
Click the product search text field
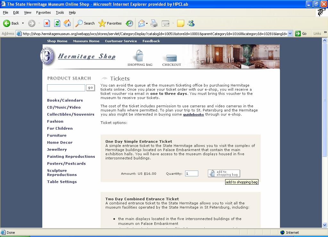[66, 88]
